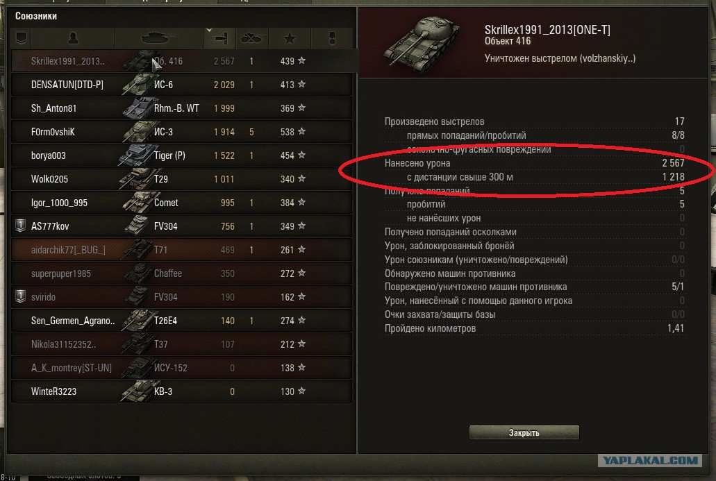Image resolution: width=716 pixels, height=481 pixels.
Task: Click platoon badge next to svirido
Action: (21, 296)
